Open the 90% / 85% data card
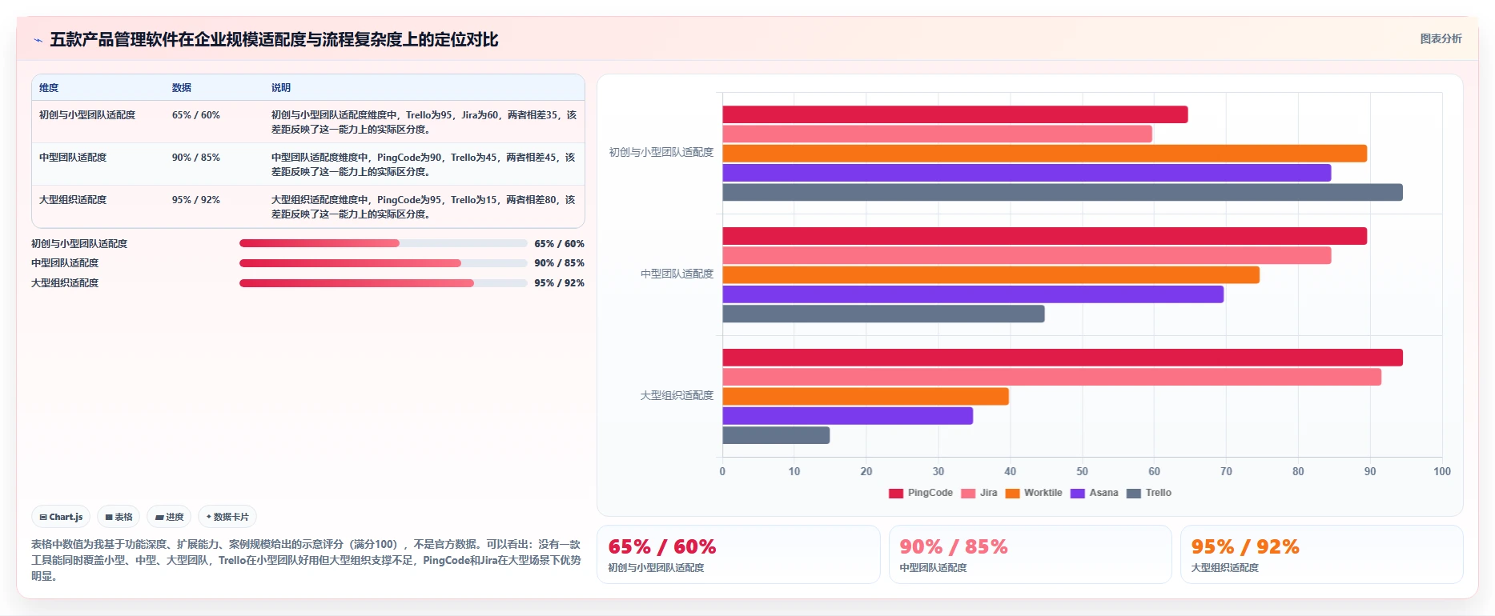This screenshot has height=616, width=1495. 1030,554
